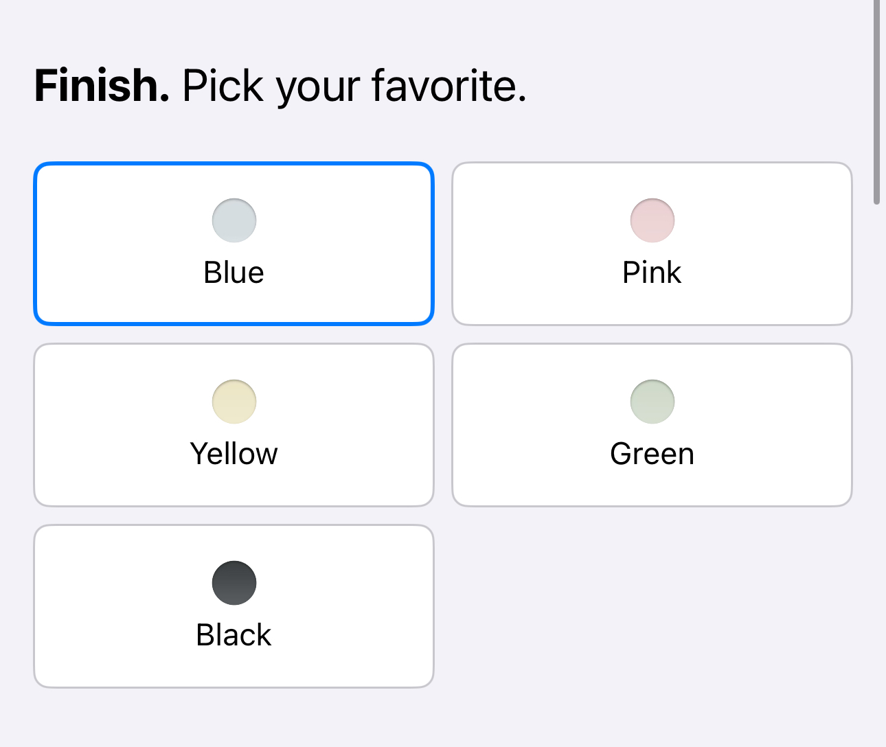Image resolution: width=886 pixels, height=747 pixels.
Task: Click the yellow color swatch circle
Action: tap(234, 402)
